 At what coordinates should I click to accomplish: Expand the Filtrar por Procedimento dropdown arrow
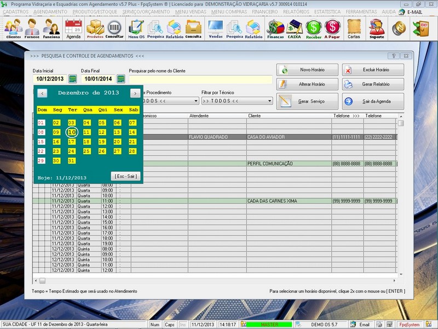coord(195,101)
